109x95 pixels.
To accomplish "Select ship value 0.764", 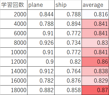I will [x=68, y=71].
